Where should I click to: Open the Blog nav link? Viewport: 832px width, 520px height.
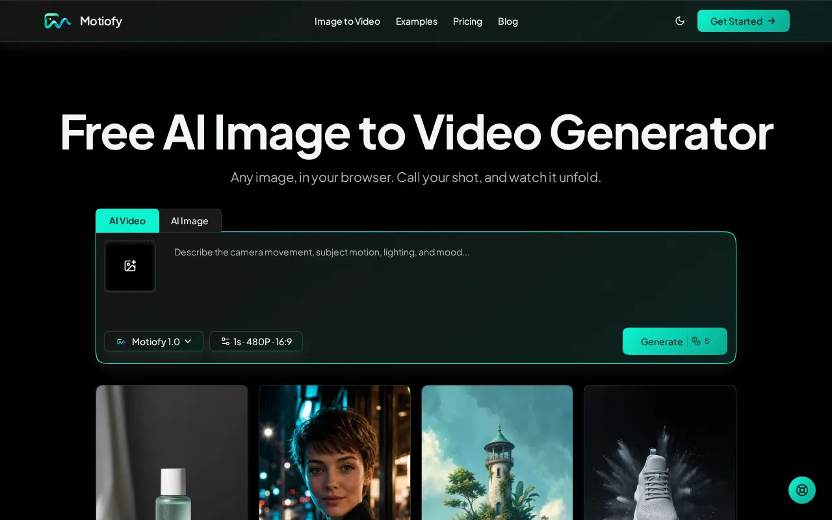(508, 21)
